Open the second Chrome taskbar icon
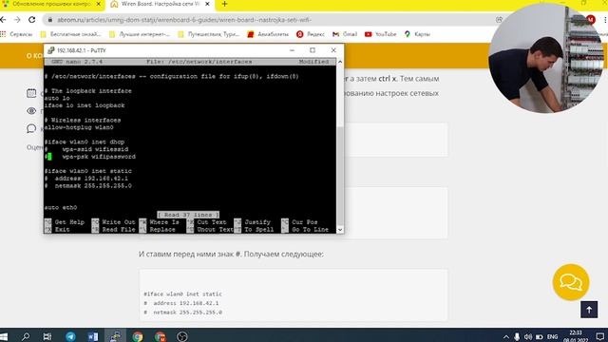The image size is (608, 342). click(160, 336)
